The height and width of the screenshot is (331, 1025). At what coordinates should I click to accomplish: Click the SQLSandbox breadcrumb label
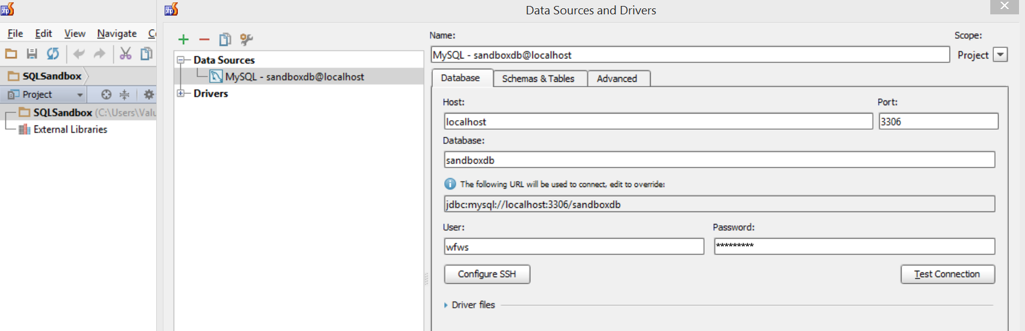tap(52, 76)
